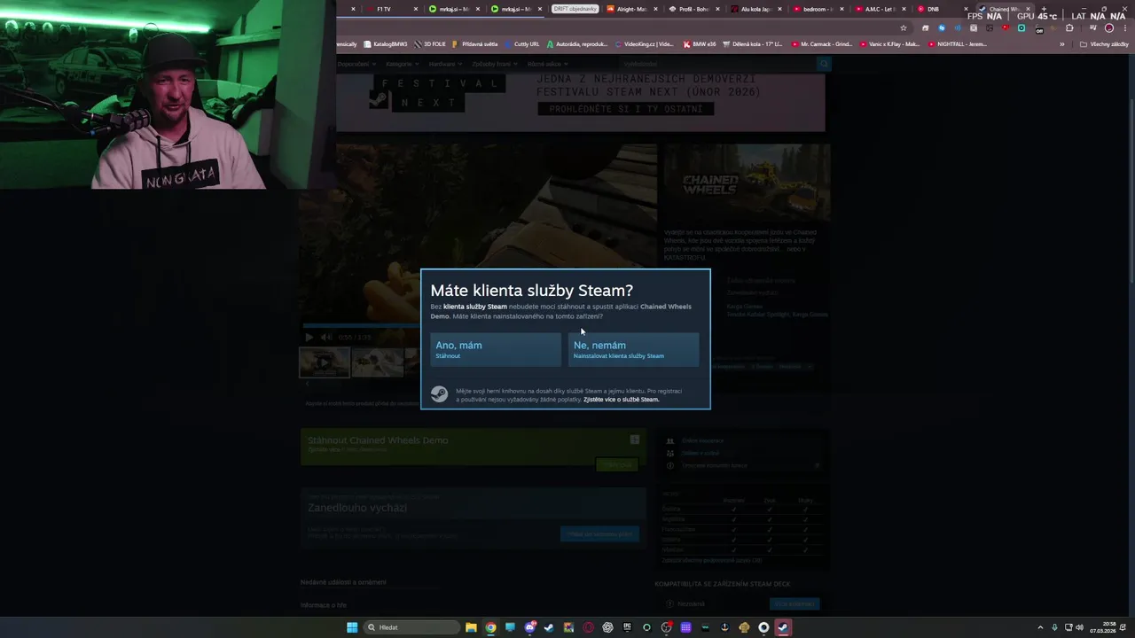Open NIGHTFALL - Jerem bookmark

click(x=959, y=43)
